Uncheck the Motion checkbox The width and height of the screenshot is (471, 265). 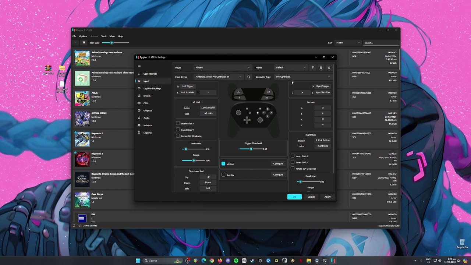pos(223,164)
